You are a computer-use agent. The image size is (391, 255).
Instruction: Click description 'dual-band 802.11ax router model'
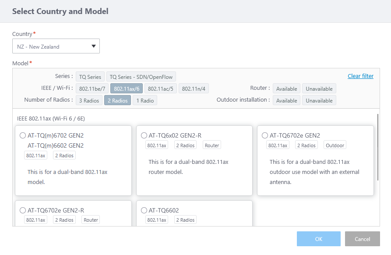click(x=189, y=167)
